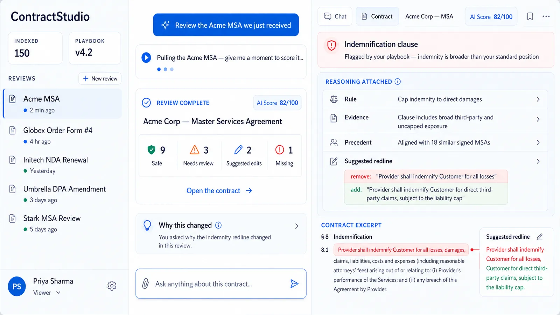Click Review the Acme MSA we just received
This screenshot has height=315, width=560.
coord(226,25)
